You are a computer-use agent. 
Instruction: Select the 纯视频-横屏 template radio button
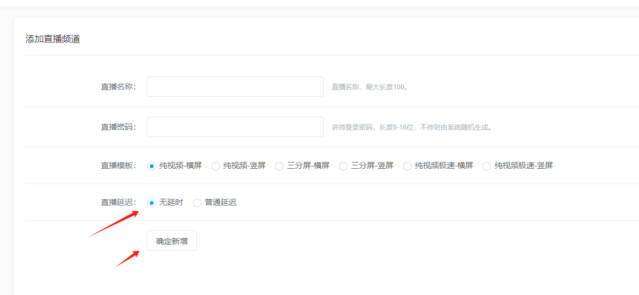pos(151,166)
